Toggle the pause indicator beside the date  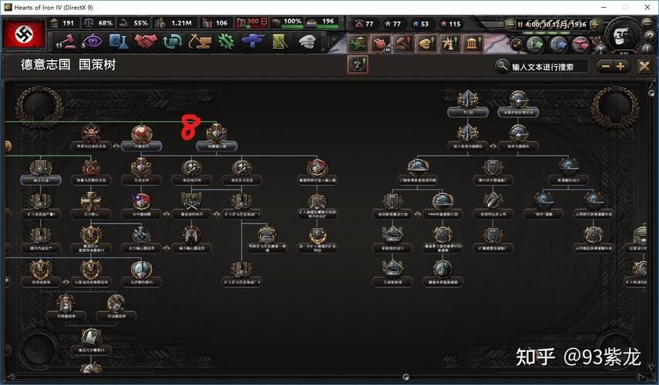pyautogui.click(x=520, y=25)
